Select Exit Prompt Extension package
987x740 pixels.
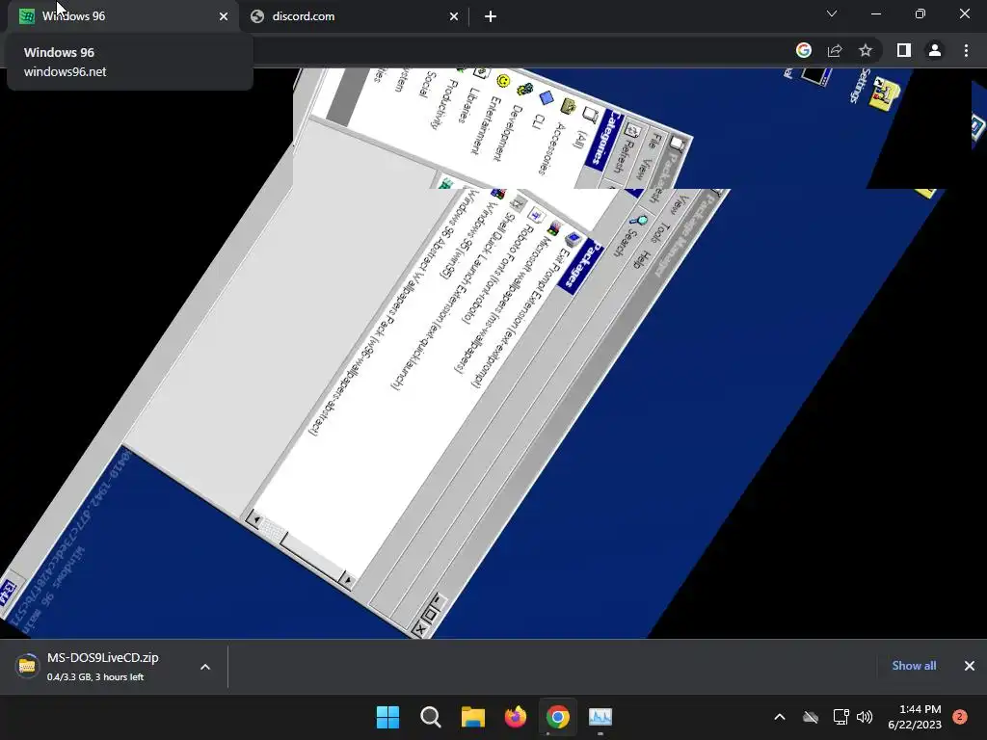tap(520, 316)
